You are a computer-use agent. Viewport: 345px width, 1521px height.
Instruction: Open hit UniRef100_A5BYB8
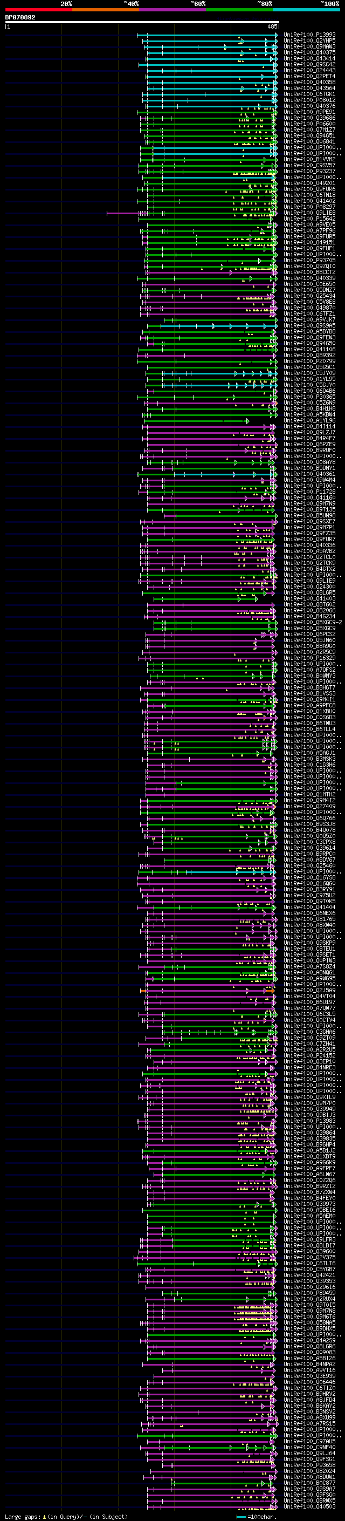click(309, 332)
